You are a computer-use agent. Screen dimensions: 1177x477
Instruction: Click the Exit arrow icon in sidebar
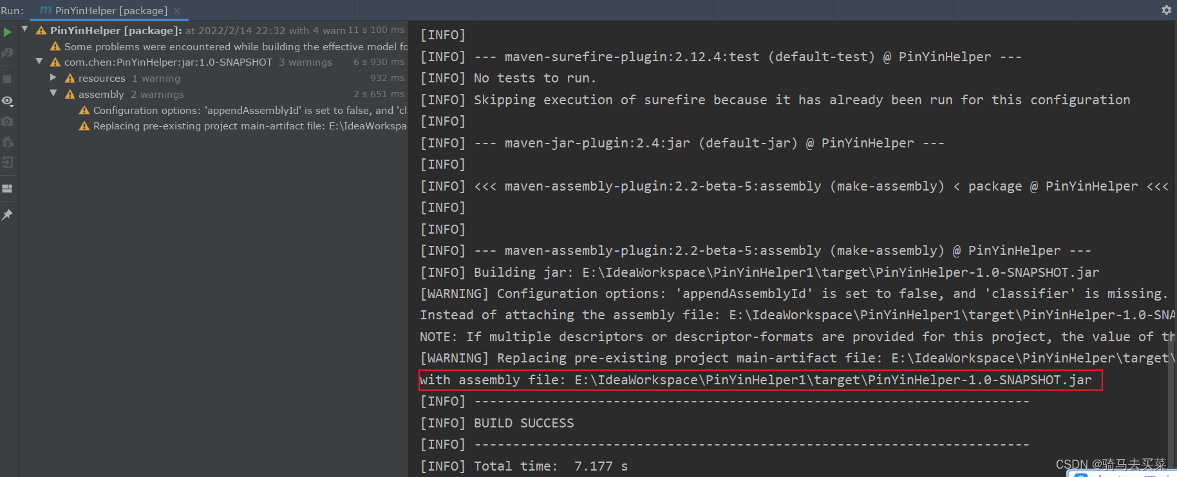tap(8, 162)
